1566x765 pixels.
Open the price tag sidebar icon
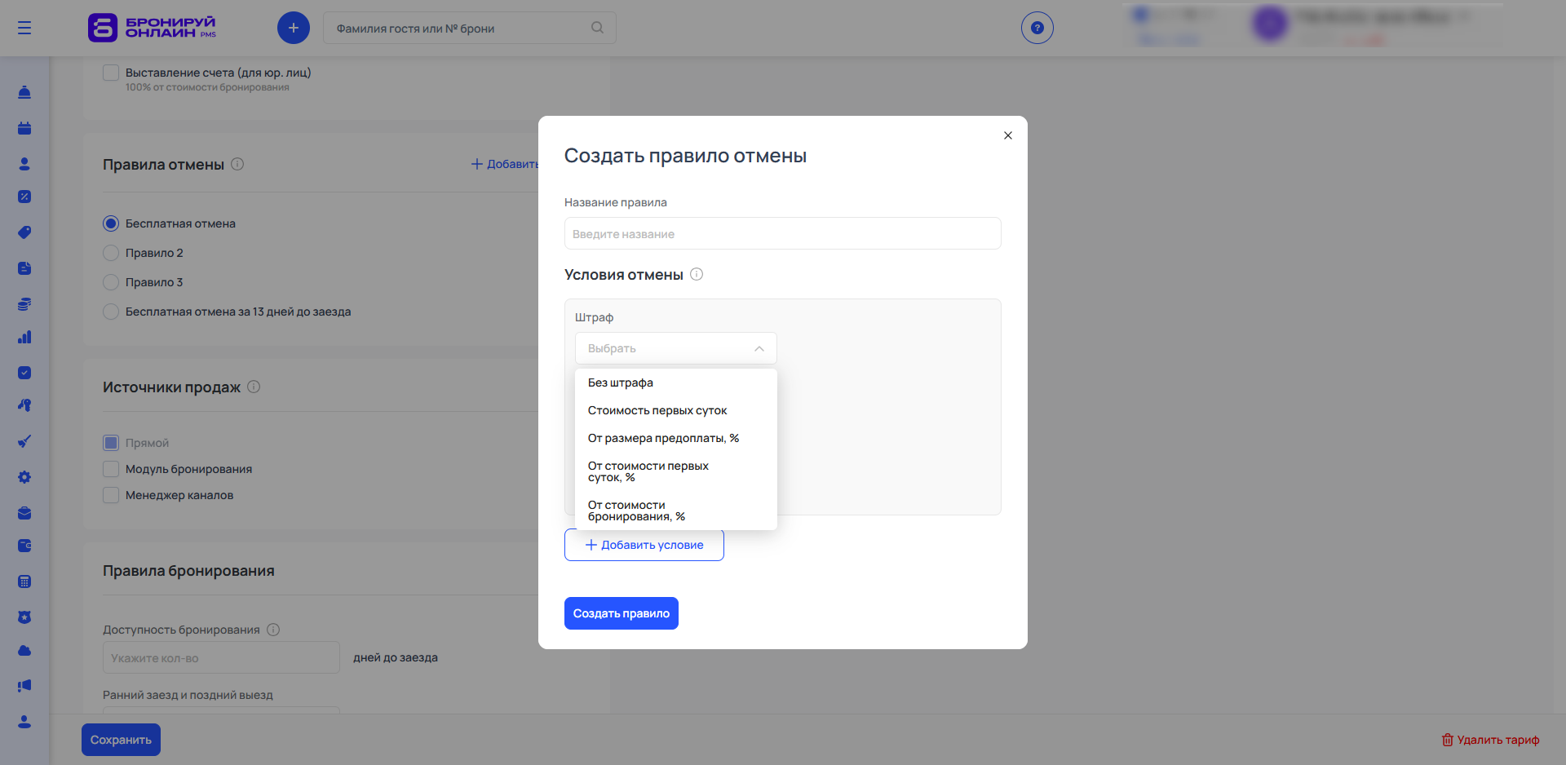24,232
